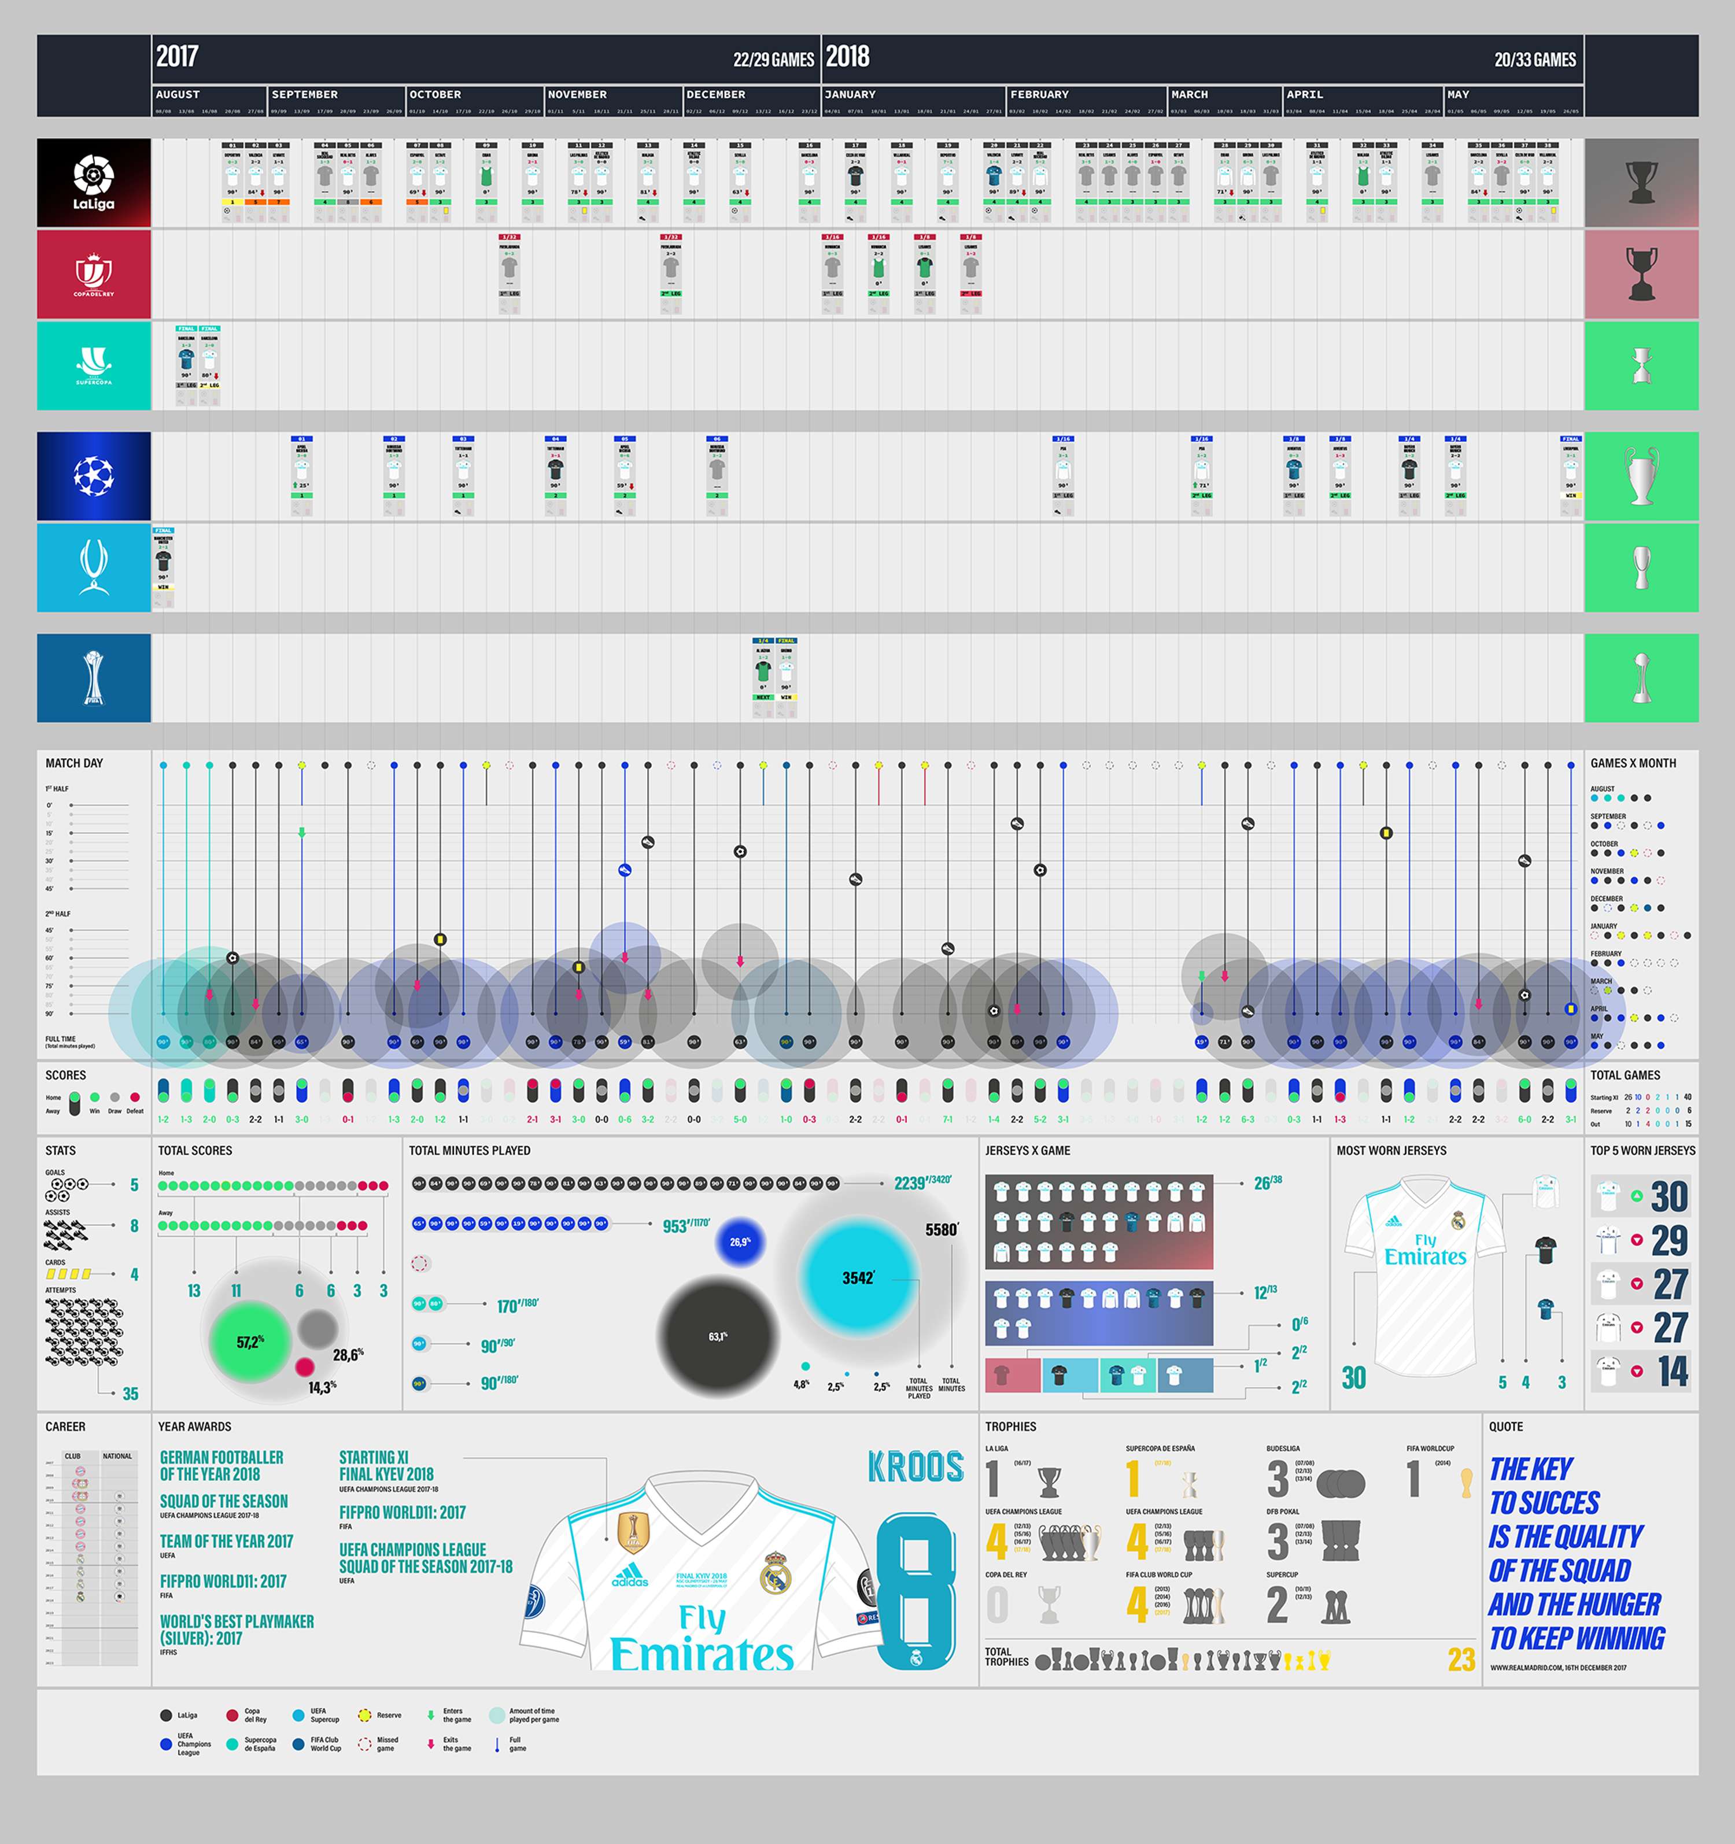Click the 'JERSEYS X GAME' section title
This screenshot has width=1735, height=1844.
pyautogui.click(x=1027, y=1150)
